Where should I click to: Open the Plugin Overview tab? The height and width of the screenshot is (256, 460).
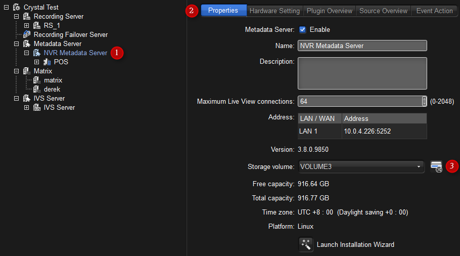click(x=329, y=11)
